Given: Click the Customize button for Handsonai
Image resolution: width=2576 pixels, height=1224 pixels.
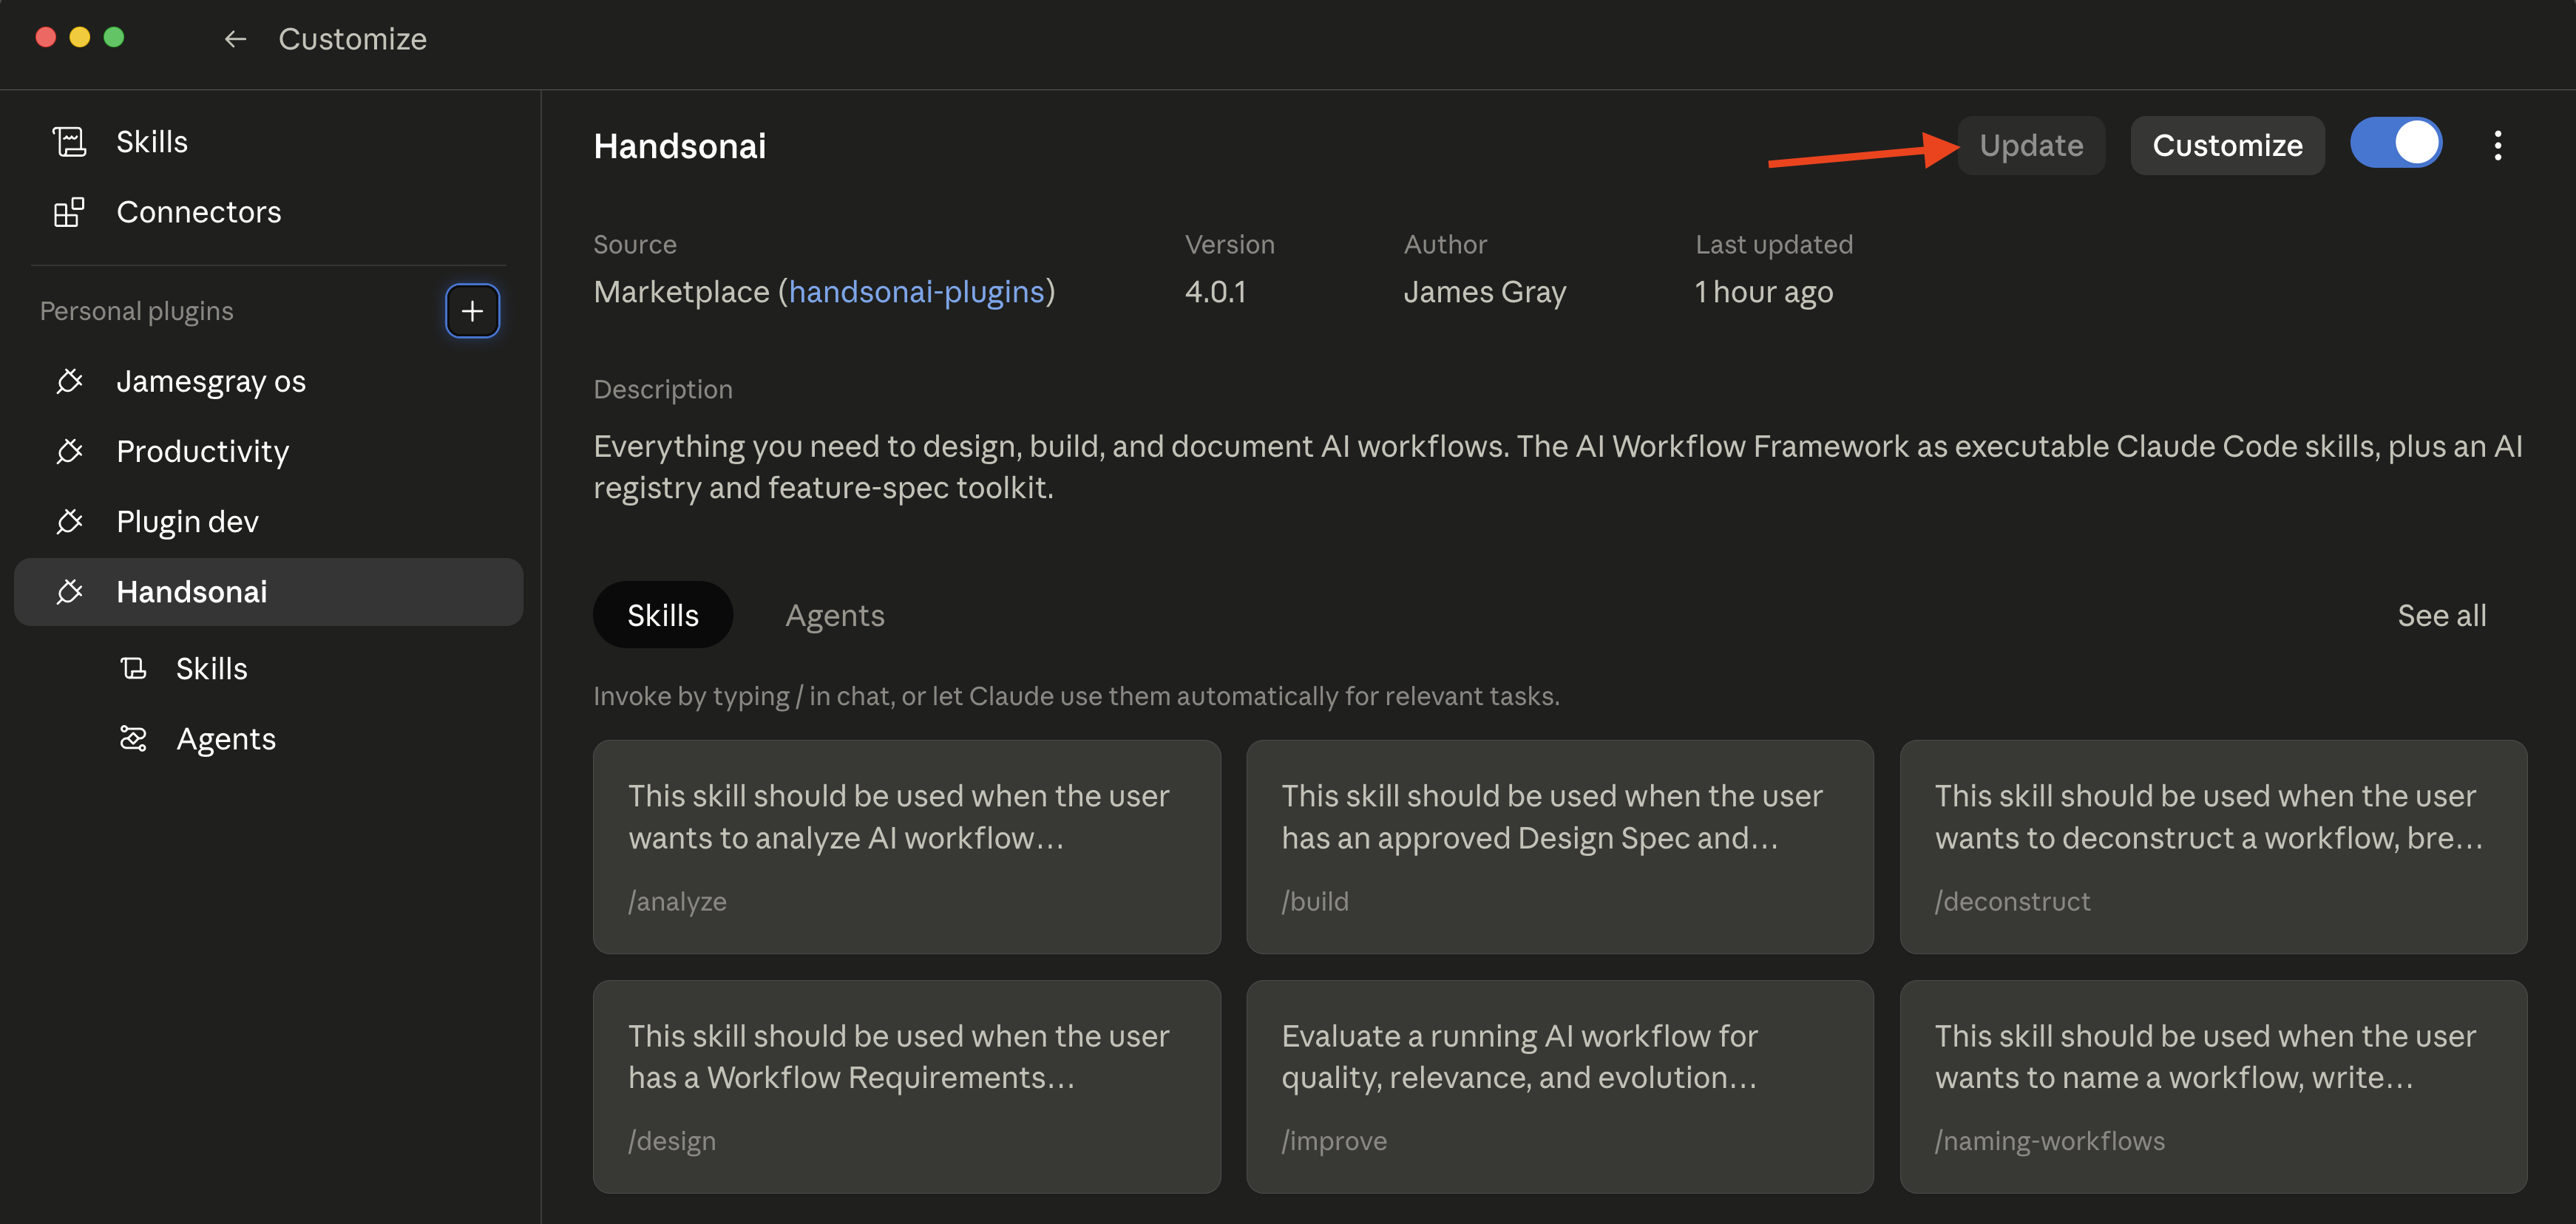Looking at the screenshot, I should (x=2227, y=146).
